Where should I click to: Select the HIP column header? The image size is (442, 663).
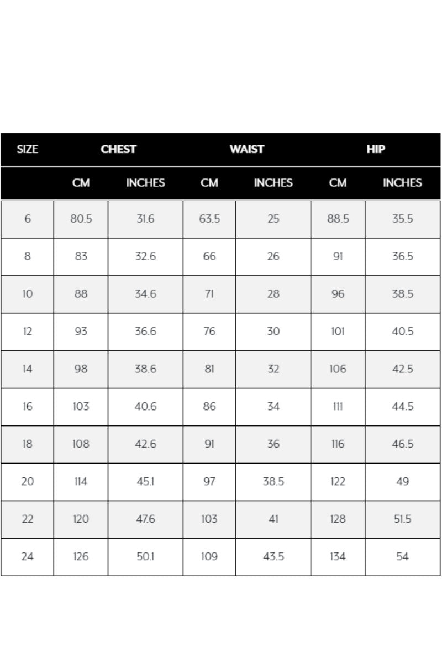[376, 149]
